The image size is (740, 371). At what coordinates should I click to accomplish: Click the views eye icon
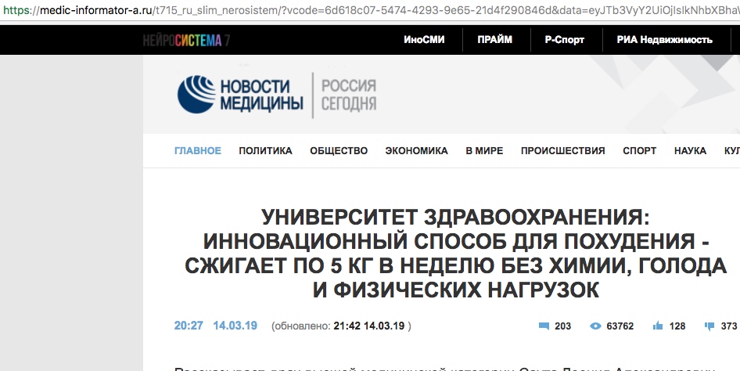click(595, 326)
